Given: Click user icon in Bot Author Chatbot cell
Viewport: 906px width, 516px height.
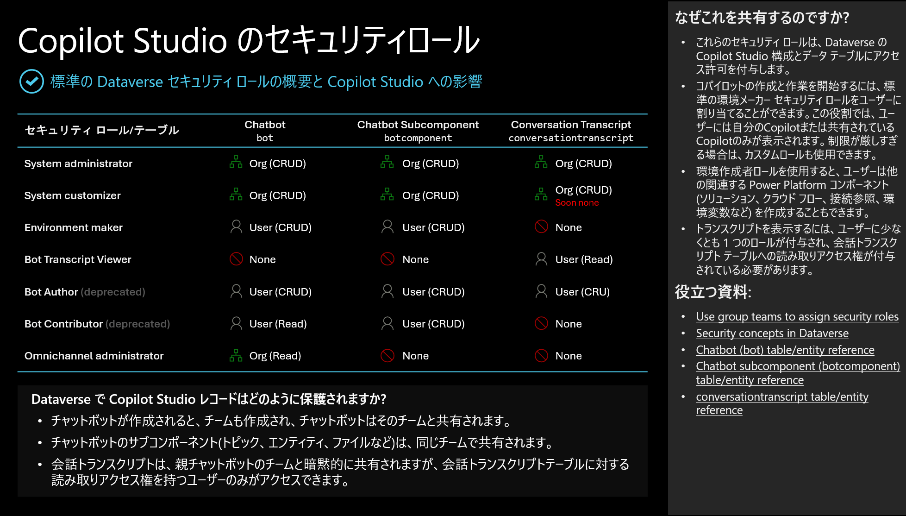Looking at the screenshot, I should [236, 291].
